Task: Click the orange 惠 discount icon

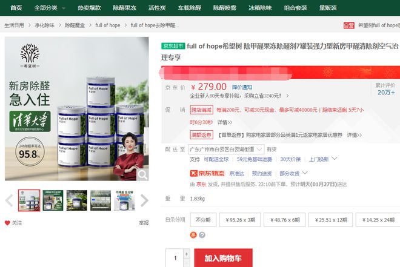Action: tap(193, 235)
